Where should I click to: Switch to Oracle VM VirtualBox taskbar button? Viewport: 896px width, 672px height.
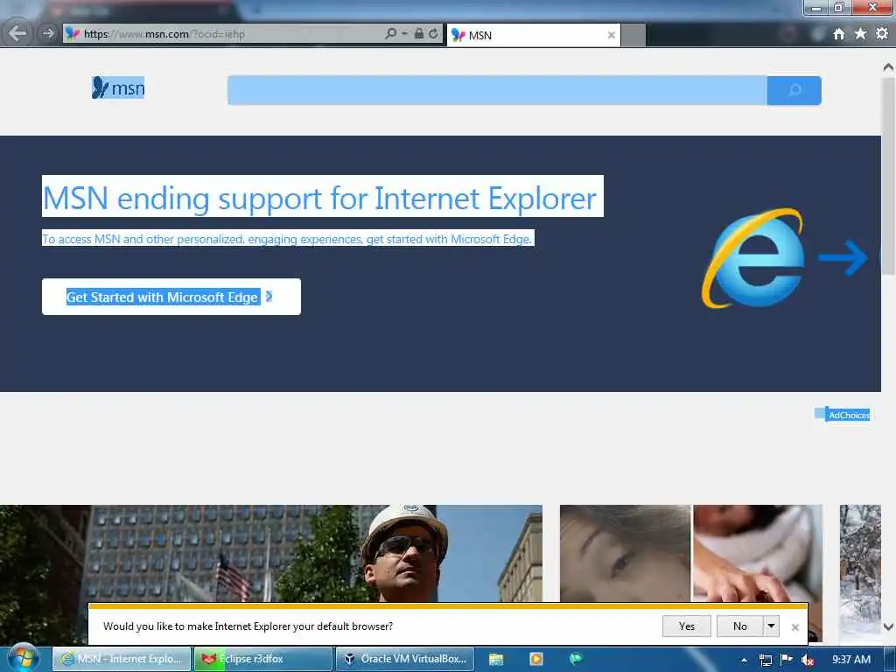[405, 659]
